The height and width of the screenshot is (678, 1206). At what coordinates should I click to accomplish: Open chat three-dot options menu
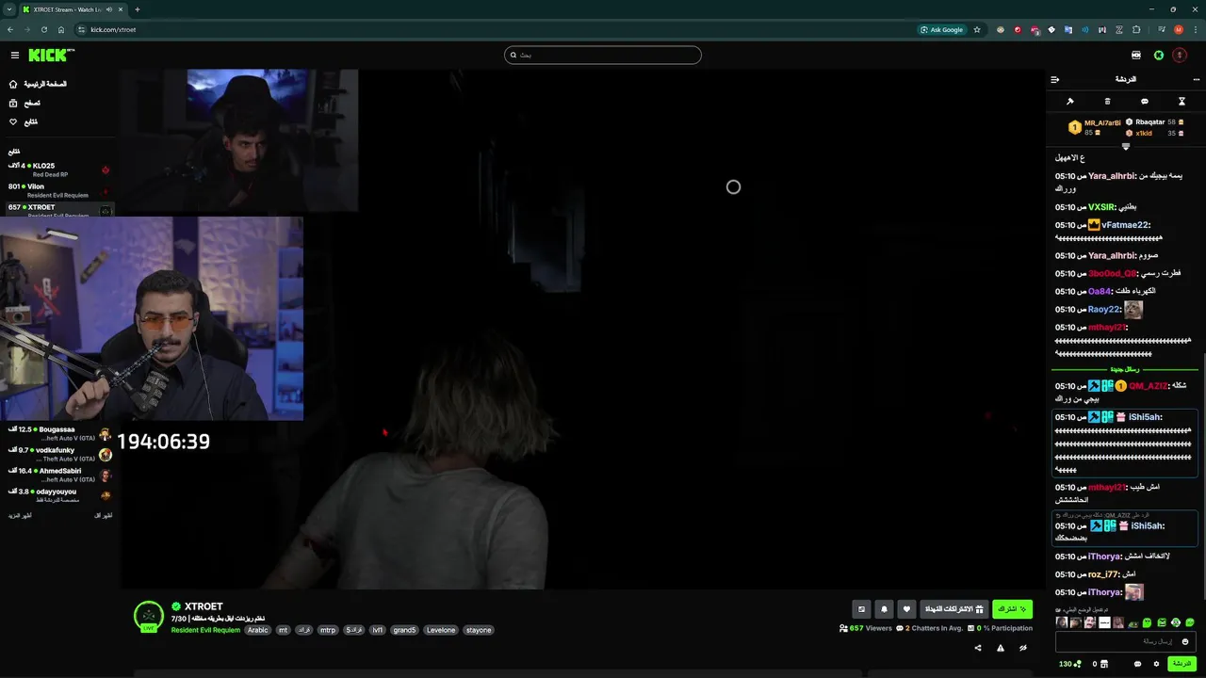click(x=1196, y=80)
